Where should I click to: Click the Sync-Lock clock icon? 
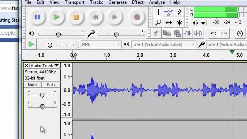[240, 34]
